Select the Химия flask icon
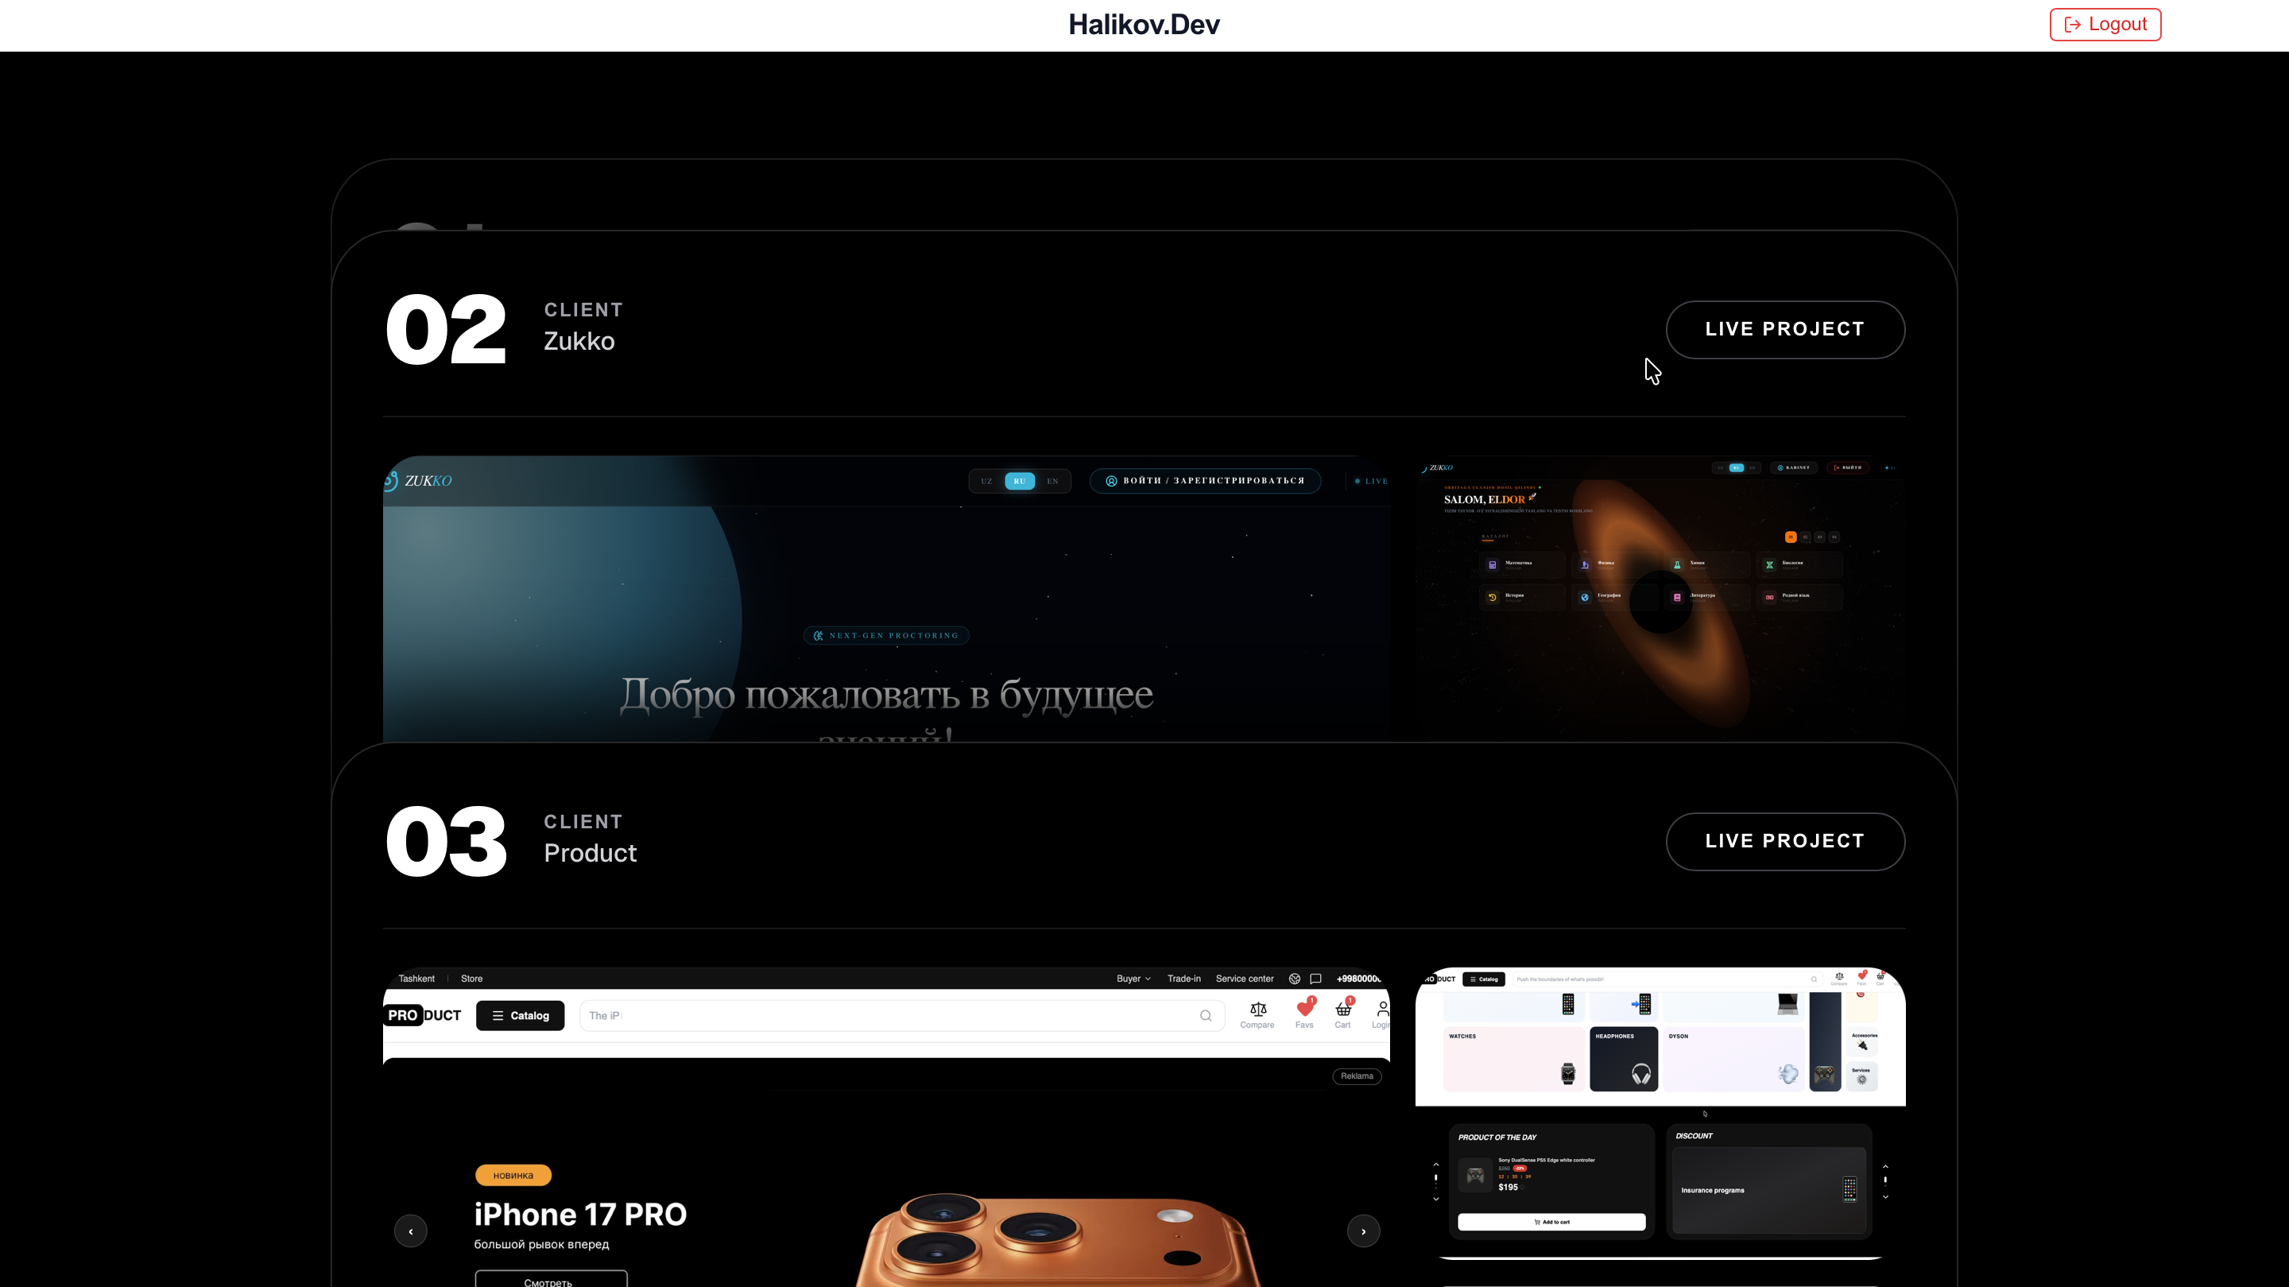2289x1287 pixels. (x=1678, y=564)
